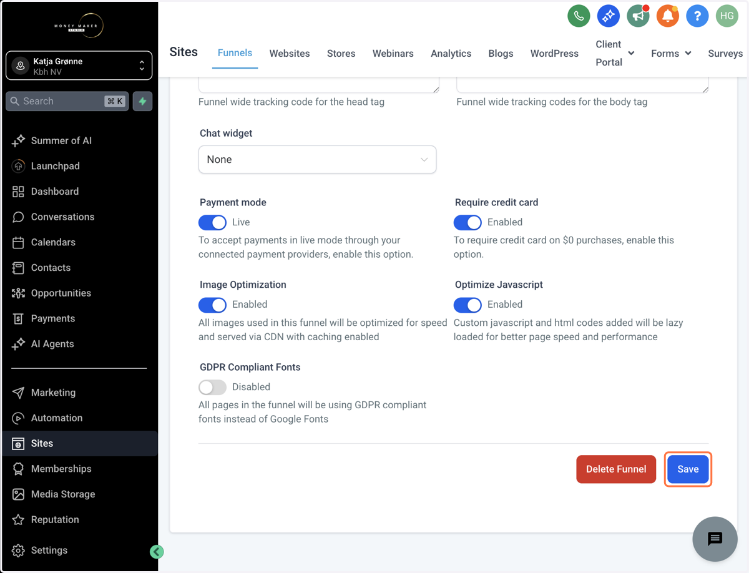
Task: Open the chat bubble support widget
Action: 715,539
